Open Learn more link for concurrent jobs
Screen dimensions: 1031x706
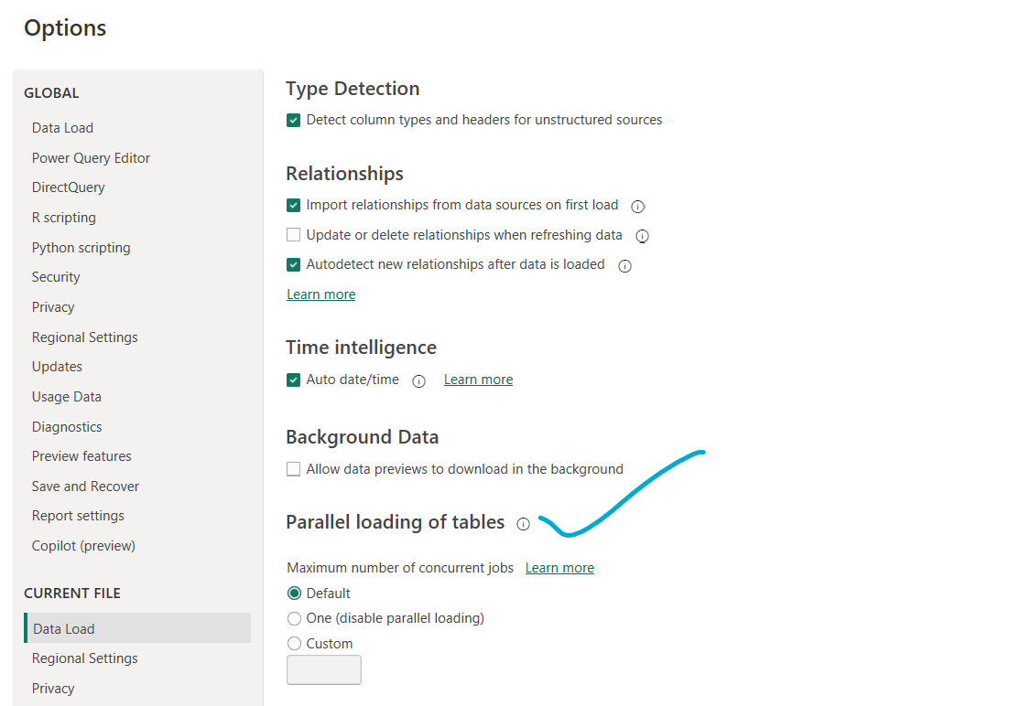pyautogui.click(x=559, y=567)
